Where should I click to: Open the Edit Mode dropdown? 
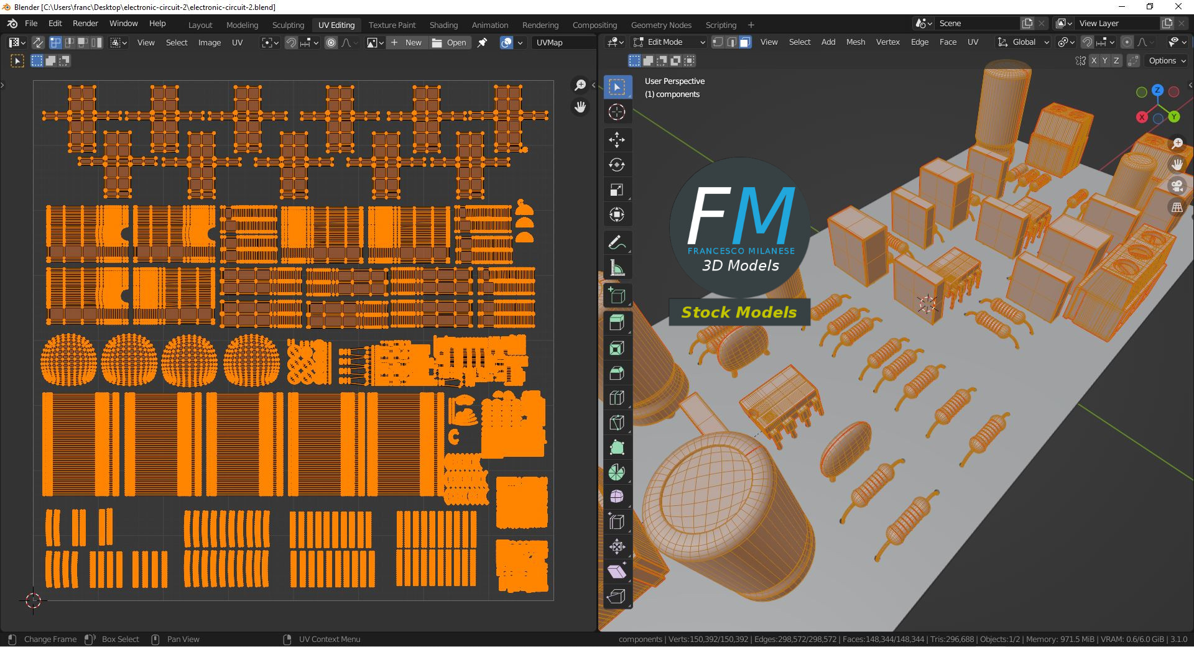point(669,42)
